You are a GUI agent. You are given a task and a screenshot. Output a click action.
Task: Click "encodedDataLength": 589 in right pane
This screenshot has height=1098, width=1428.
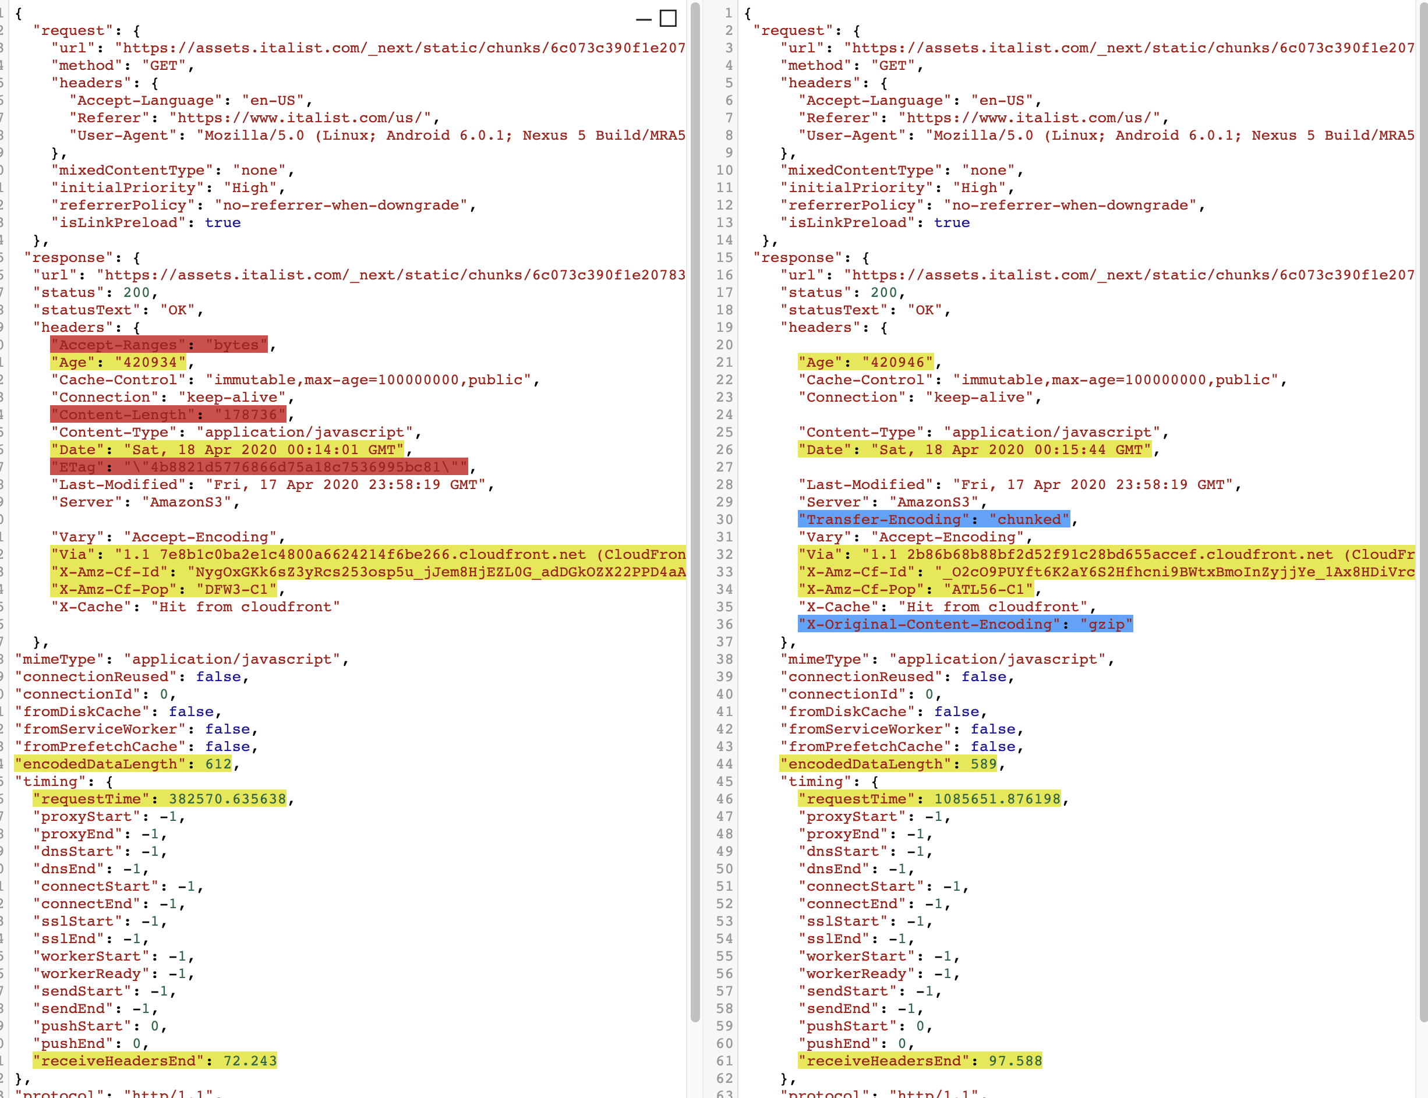tap(889, 763)
